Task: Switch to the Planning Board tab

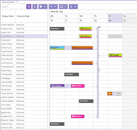Action: tap(8, 2)
